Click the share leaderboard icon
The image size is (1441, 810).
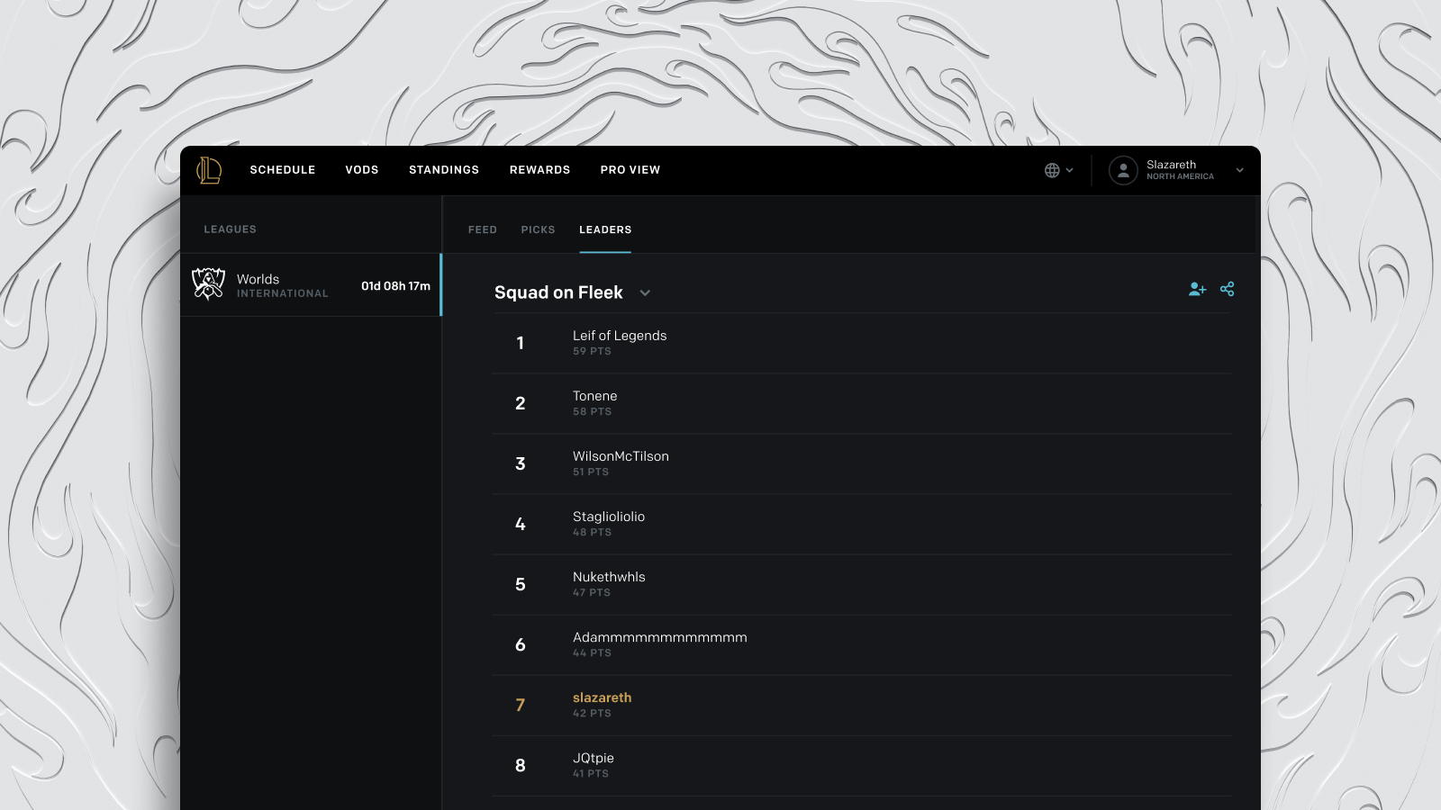[x=1227, y=289]
